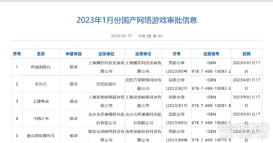
Task: Select game name 时温的旅行
Action: tap(41, 67)
